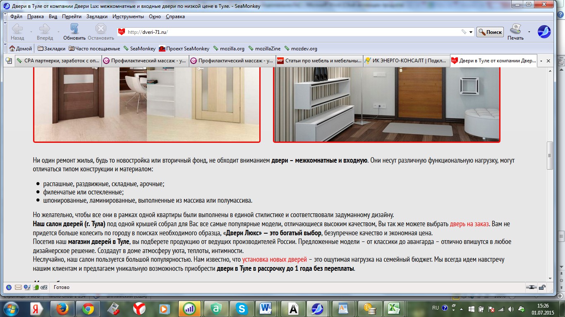The image size is (565, 317).
Task: Open Address Book status bar icon
Action: [36, 287]
